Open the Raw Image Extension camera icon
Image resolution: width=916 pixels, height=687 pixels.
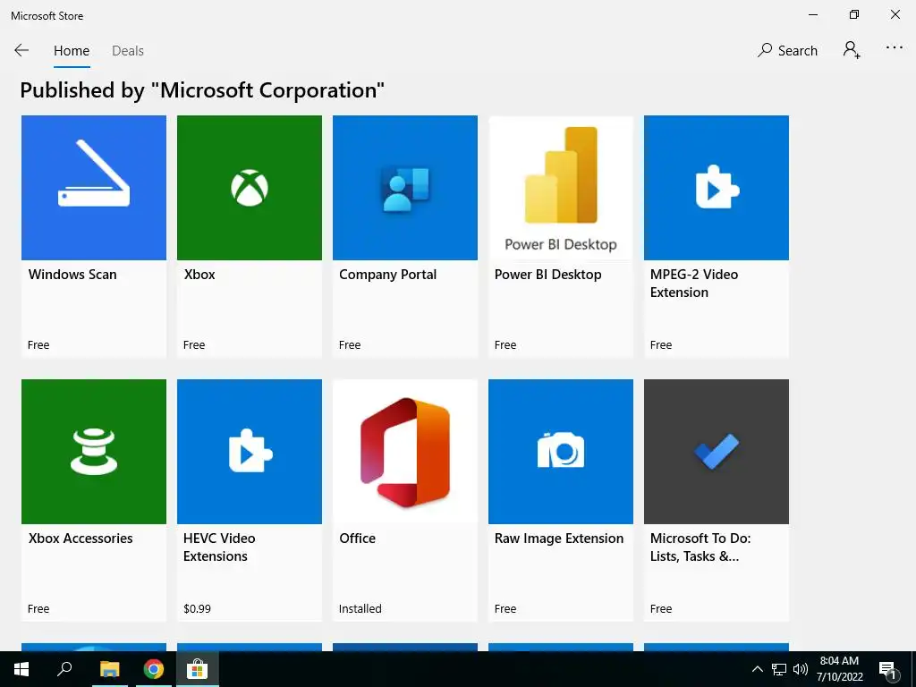(561, 452)
